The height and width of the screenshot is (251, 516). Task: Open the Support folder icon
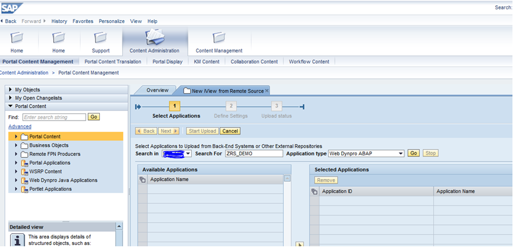pos(100,38)
